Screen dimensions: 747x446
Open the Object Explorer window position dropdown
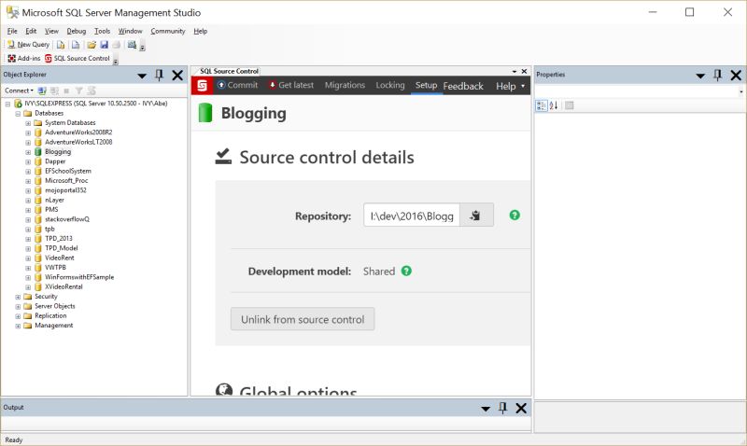(142, 76)
